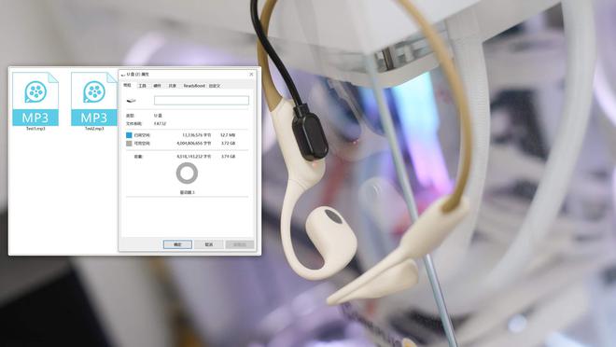Click the drive label under the ring chart
Viewport: 616px width, 347px height.
tap(187, 192)
